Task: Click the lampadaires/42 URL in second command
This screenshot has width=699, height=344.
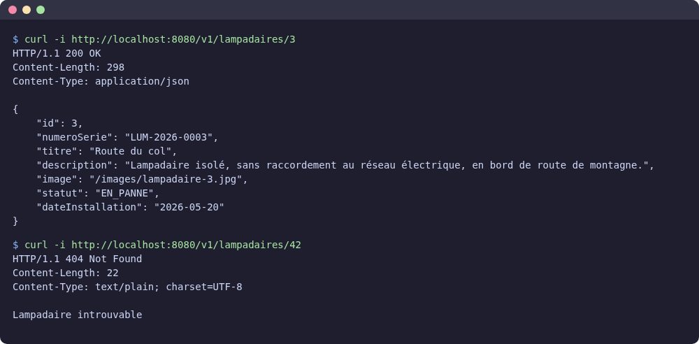Action: [187, 245]
